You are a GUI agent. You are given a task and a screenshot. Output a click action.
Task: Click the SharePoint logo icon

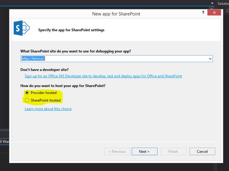22,28
